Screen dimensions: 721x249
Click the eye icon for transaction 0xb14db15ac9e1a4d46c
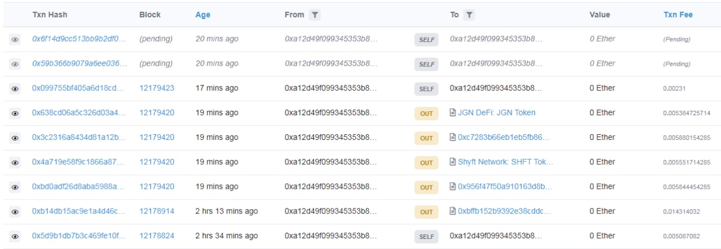[15, 212]
